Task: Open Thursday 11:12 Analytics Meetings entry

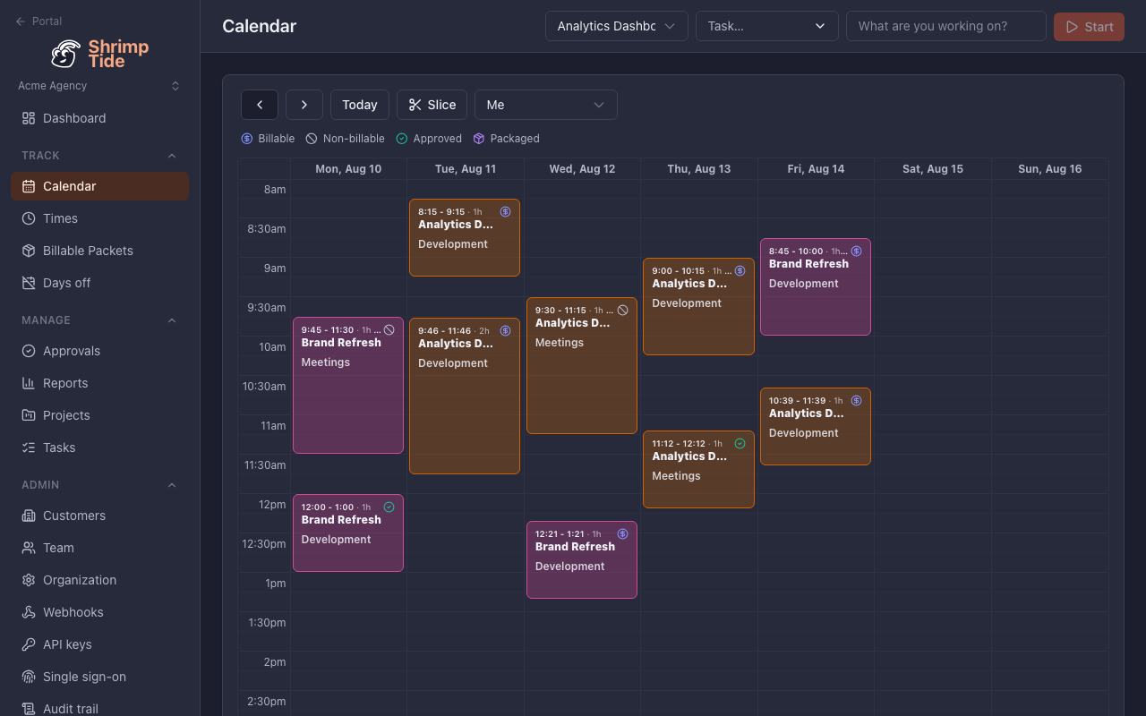Action: [x=698, y=469]
